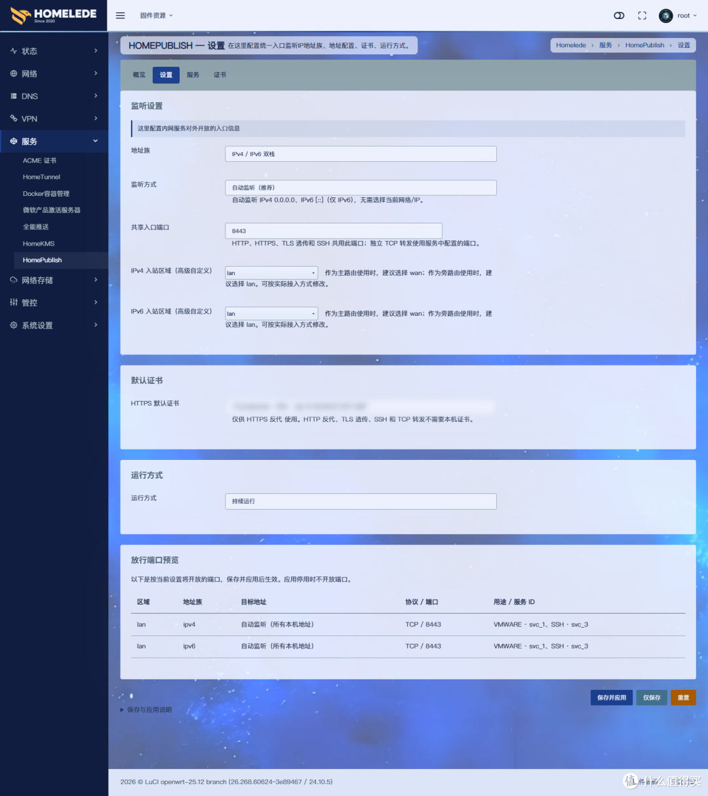Expand the 保存与应用说明 disclosure triangle

pyautogui.click(x=122, y=710)
